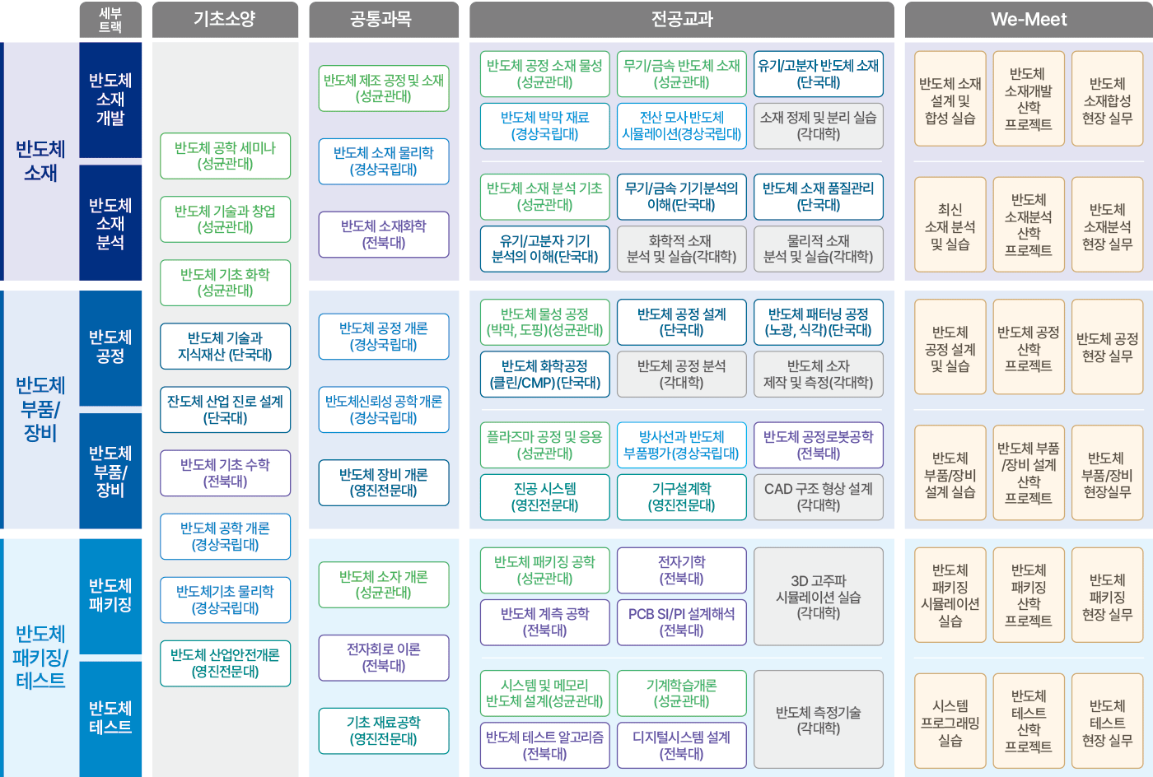Click 유기/고분자 반도체 소재 (단국대)
1153x777 pixels.
(x=819, y=74)
